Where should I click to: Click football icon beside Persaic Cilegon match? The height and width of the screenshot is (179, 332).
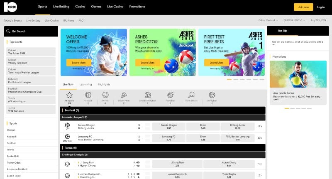click(67, 125)
